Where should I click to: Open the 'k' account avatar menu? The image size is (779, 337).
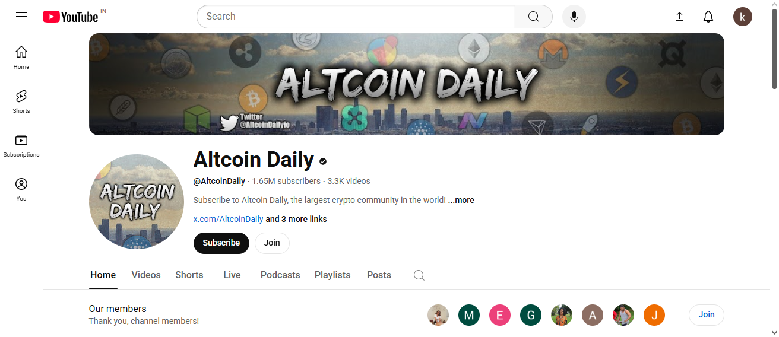pyautogui.click(x=743, y=17)
